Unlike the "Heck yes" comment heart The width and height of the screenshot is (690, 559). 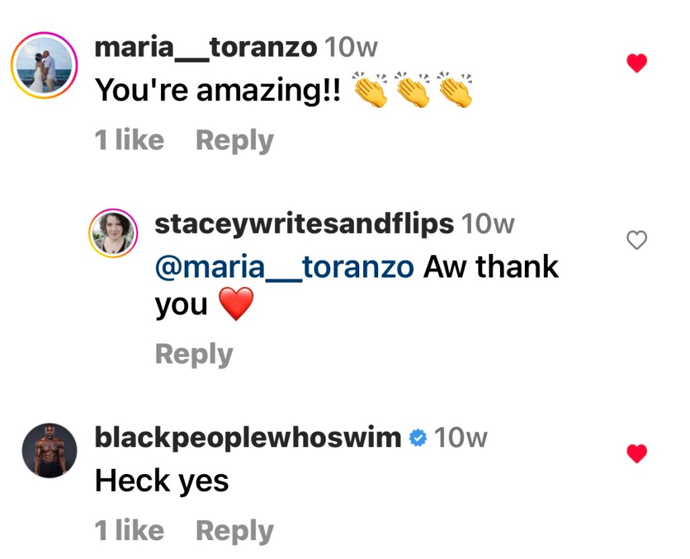tap(637, 454)
